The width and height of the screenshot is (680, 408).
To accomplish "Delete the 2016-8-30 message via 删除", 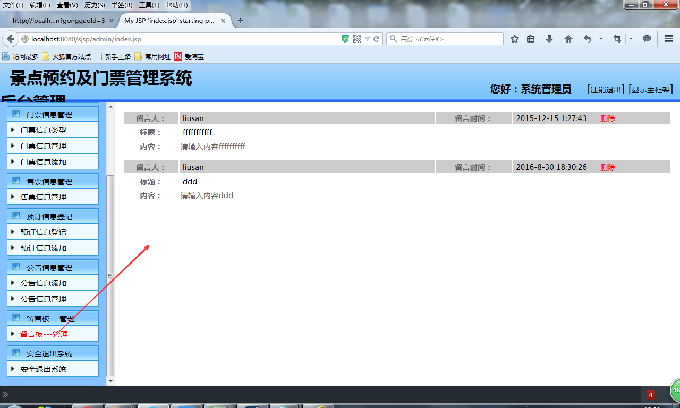I will tap(608, 167).
